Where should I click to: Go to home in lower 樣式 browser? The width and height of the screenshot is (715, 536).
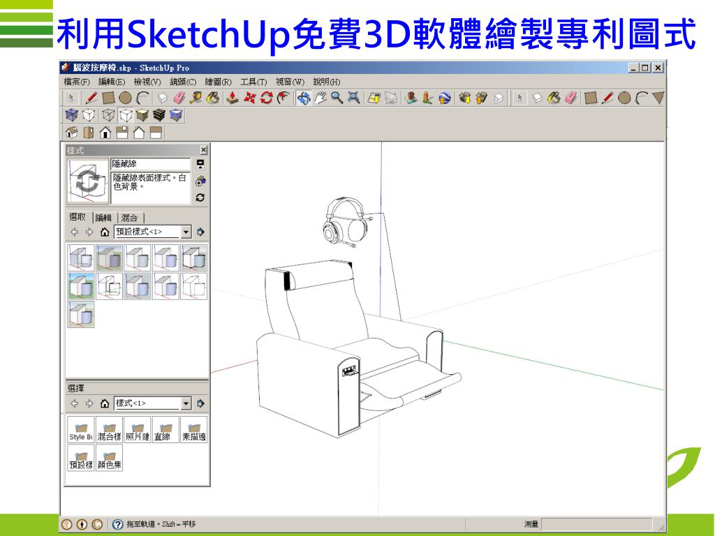pos(105,403)
